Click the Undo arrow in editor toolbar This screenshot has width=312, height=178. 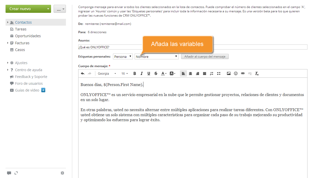pos(83,73)
